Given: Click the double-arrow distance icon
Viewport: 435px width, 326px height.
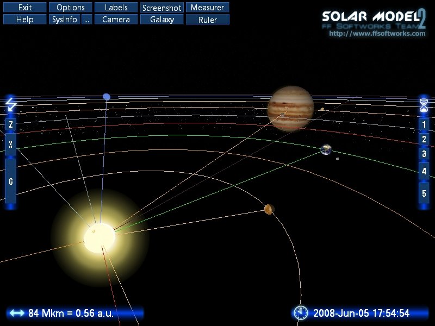Looking at the screenshot, I should coord(17,313).
